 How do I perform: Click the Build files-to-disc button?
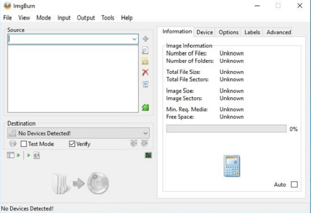click(x=80, y=182)
